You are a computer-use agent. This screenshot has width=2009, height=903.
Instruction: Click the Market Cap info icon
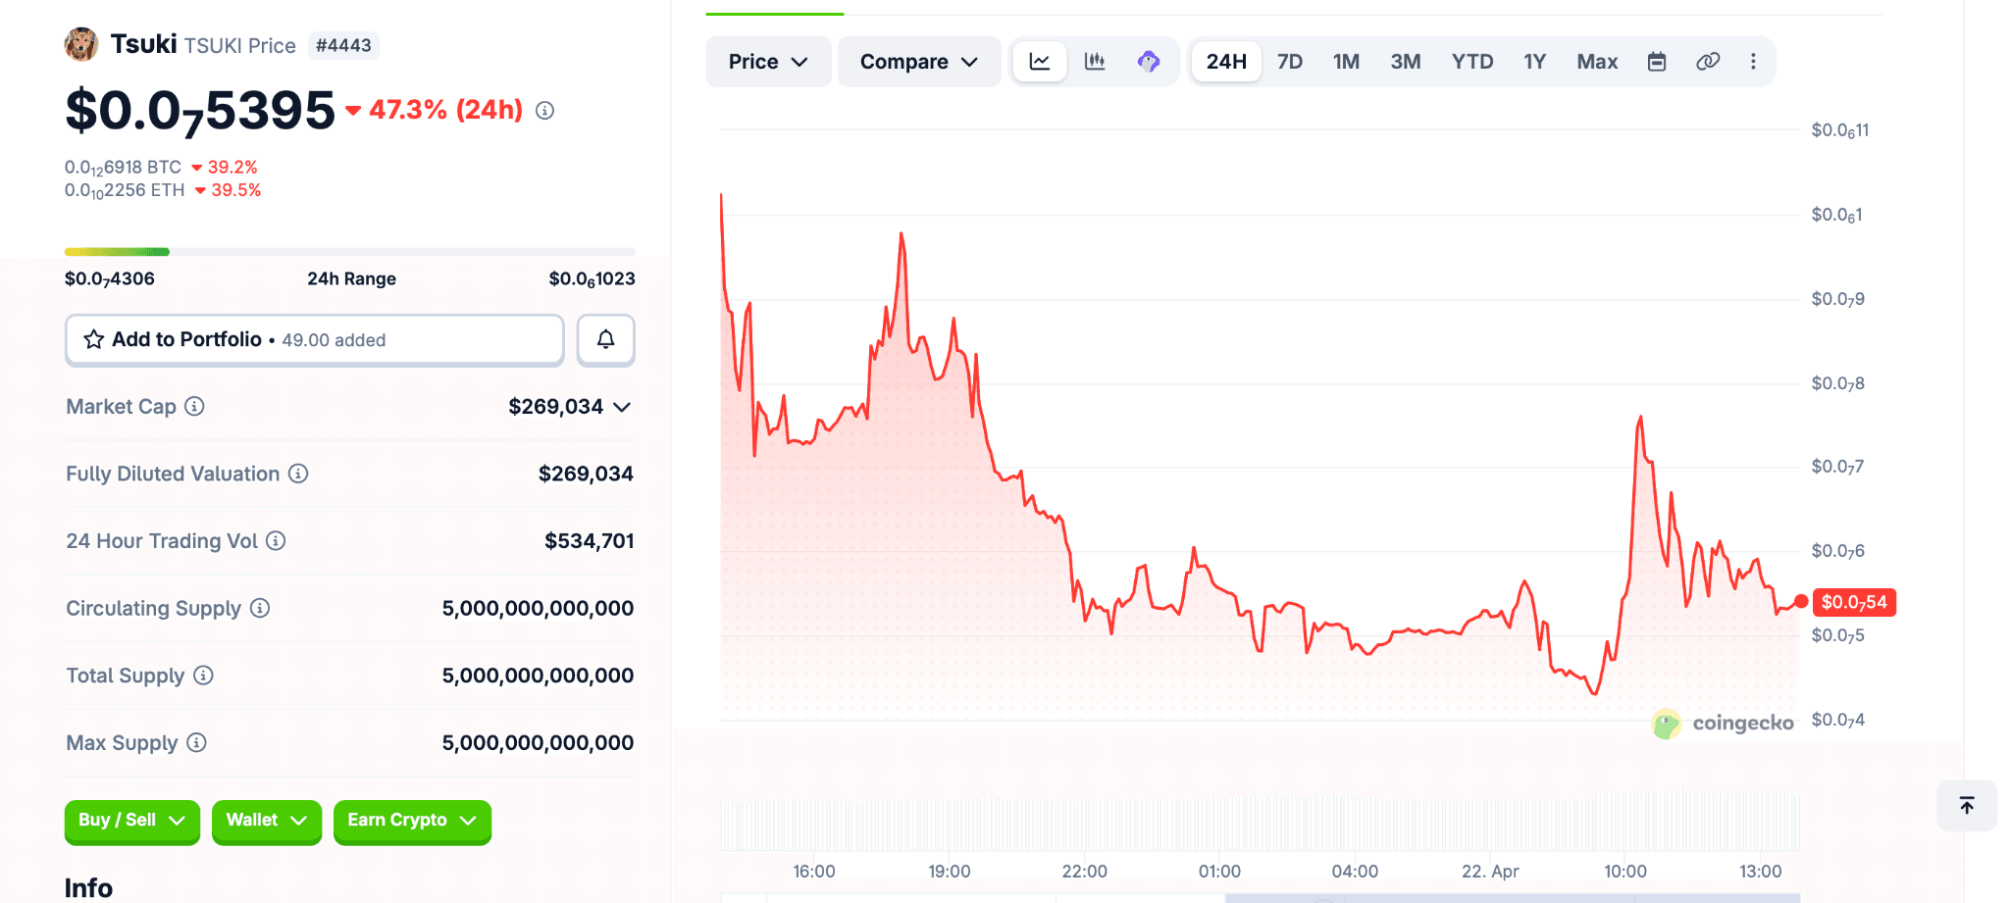[x=195, y=406]
